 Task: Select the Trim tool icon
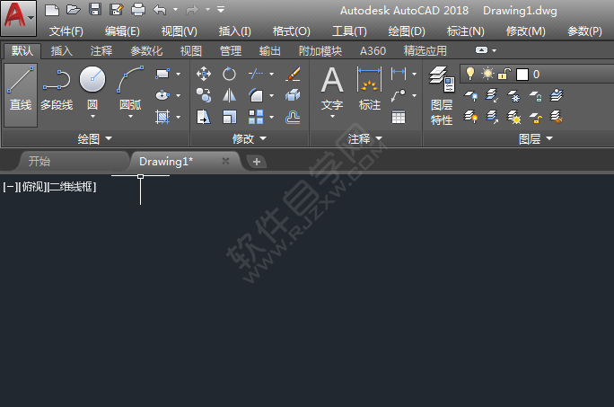(x=256, y=74)
